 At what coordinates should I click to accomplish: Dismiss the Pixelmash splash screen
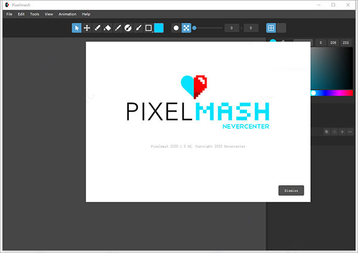coord(291,190)
